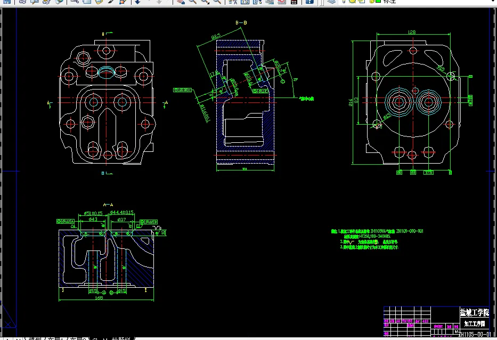The image size is (497, 340).
Task: Click the Publish toolbar icon
Action: 46,2
